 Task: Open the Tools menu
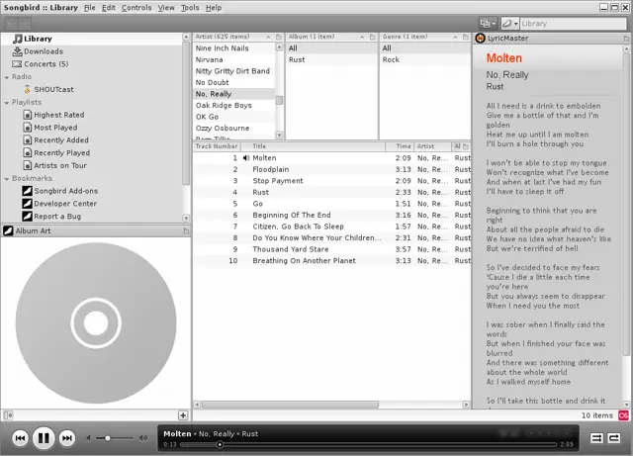(x=190, y=7)
